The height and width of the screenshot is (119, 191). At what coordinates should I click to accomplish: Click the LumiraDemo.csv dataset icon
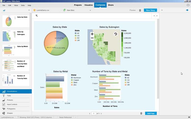35,10
